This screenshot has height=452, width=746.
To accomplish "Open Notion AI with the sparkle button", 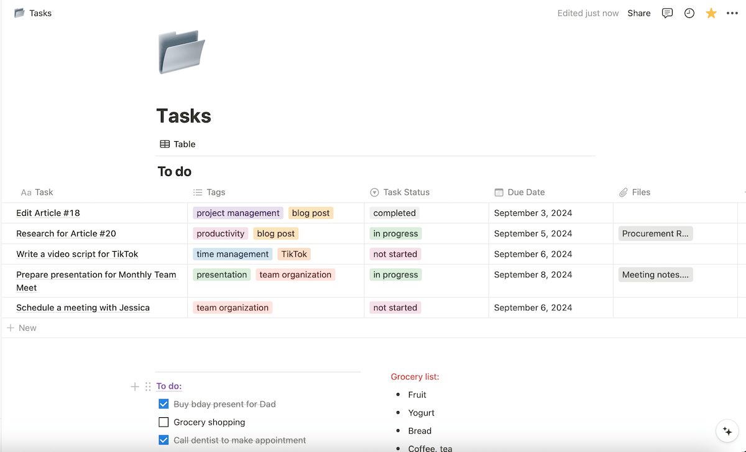I will pyautogui.click(x=727, y=430).
